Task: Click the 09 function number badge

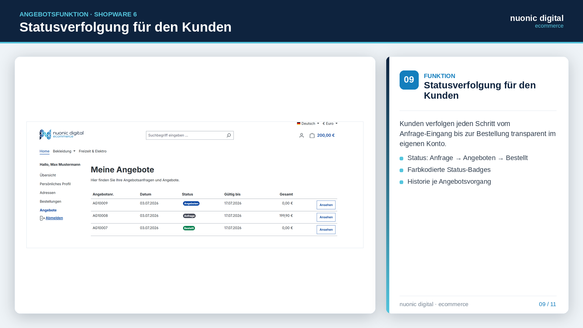Action: coord(409,80)
